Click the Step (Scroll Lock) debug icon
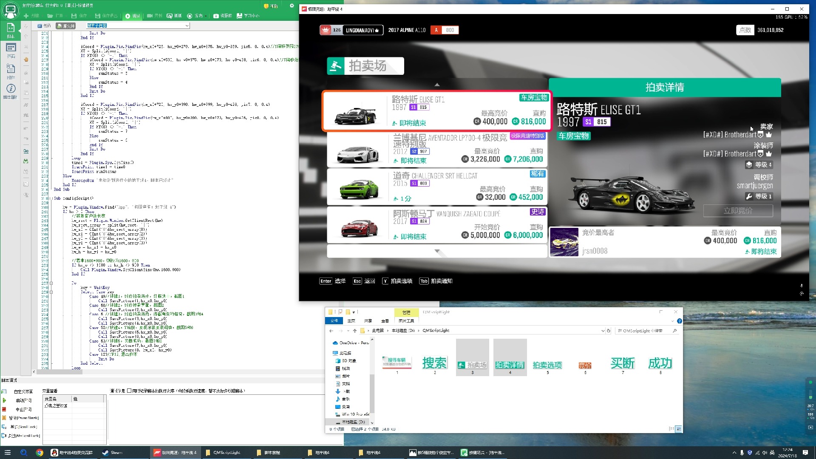Screen dimensions: 816x459 point(4,427)
